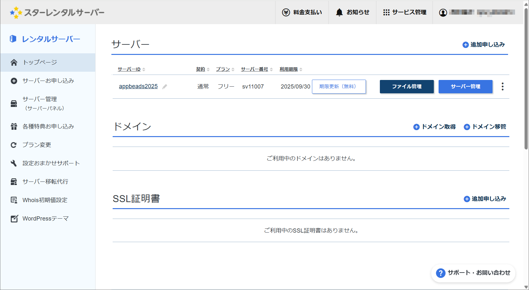This screenshot has height=290, width=529.
Task: Open Whois初期値設定 in sidebar
Action: [x=48, y=200]
